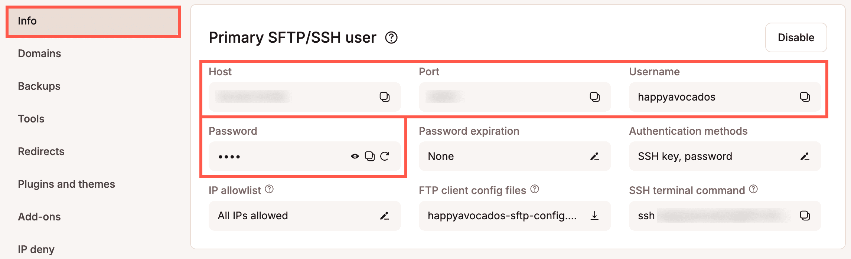Image resolution: width=851 pixels, height=259 pixels.
Task: Edit the Password expiration setting
Action: [595, 156]
